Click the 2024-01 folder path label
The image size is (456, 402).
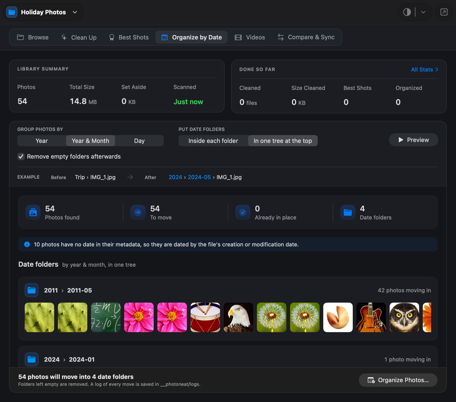(69, 360)
